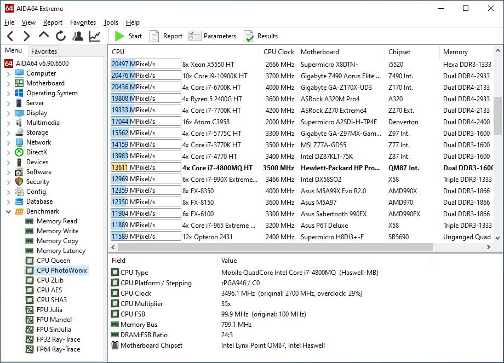Open benchmark Parameters
The image size is (504, 363).
[x=213, y=36]
